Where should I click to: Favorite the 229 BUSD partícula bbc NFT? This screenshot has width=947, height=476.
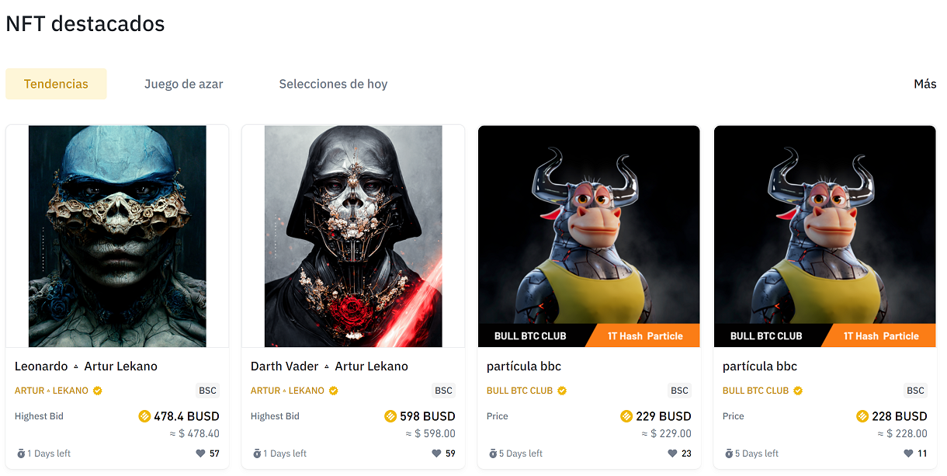point(672,453)
